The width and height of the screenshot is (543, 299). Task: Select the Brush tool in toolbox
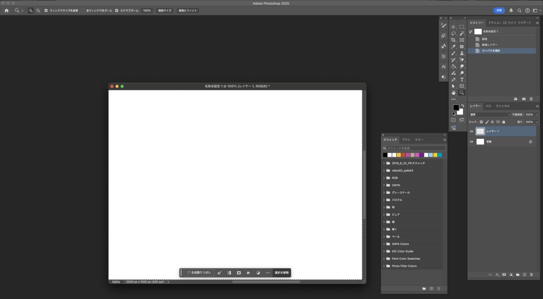[x=453, y=53]
